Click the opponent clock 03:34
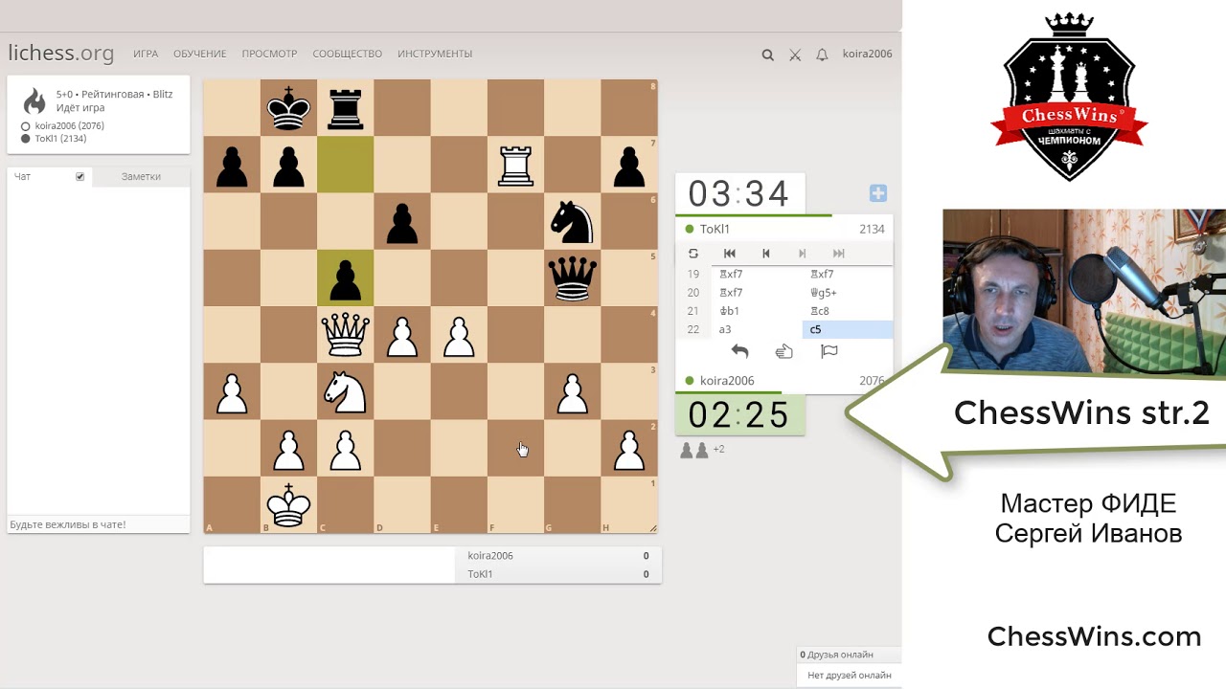The width and height of the screenshot is (1226, 689). pyautogui.click(x=738, y=193)
